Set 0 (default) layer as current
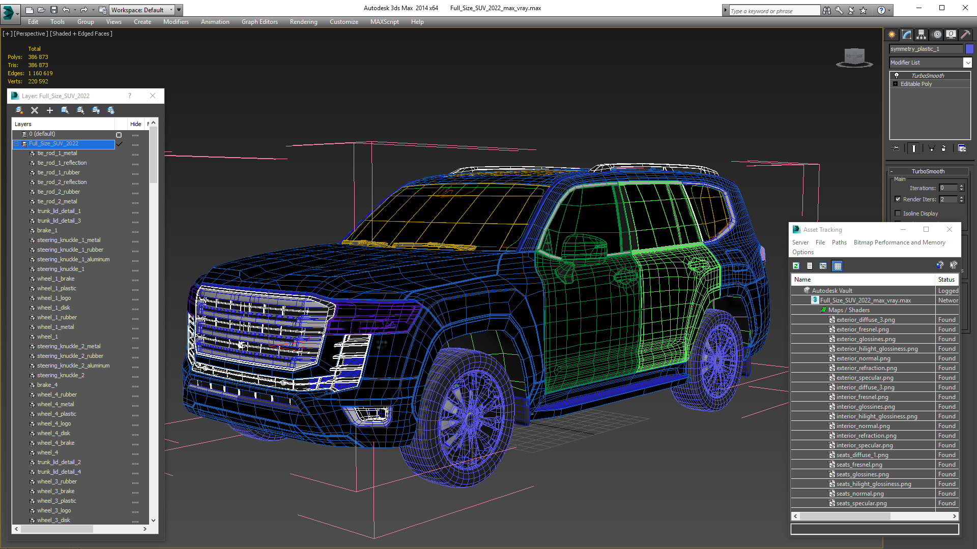The image size is (977, 549). click(x=119, y=135)
